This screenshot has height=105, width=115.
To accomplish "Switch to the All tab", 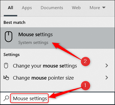I will (11, 8).
